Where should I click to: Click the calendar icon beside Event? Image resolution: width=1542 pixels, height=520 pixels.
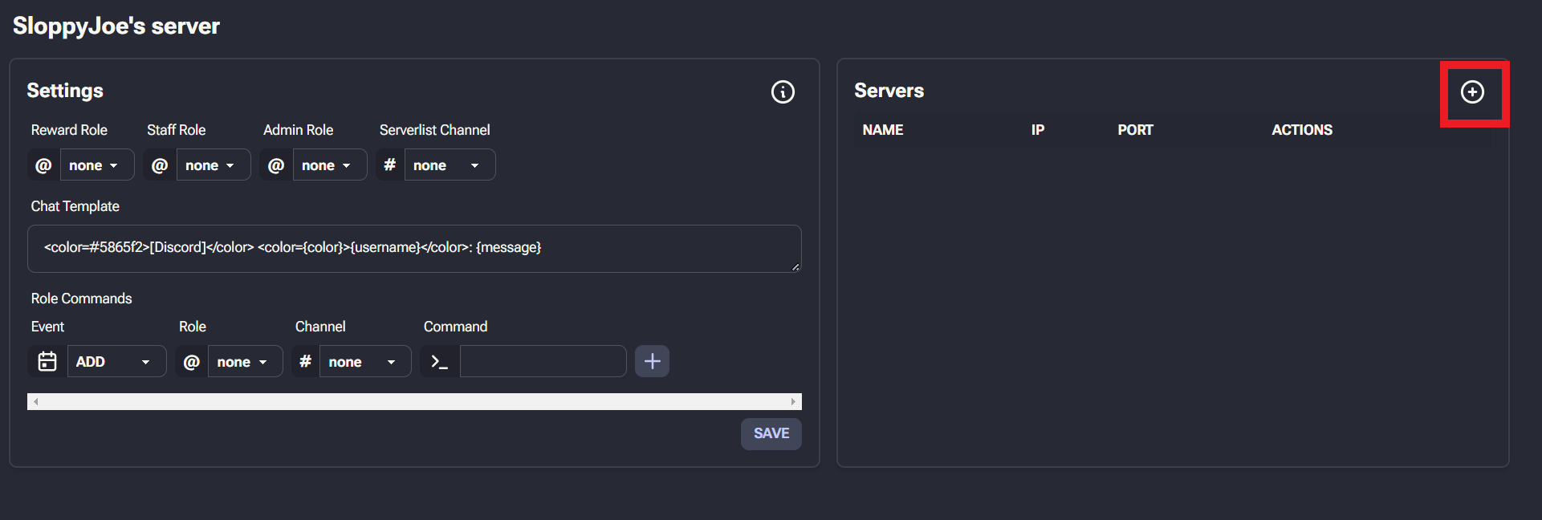click(x=47, y=362)
